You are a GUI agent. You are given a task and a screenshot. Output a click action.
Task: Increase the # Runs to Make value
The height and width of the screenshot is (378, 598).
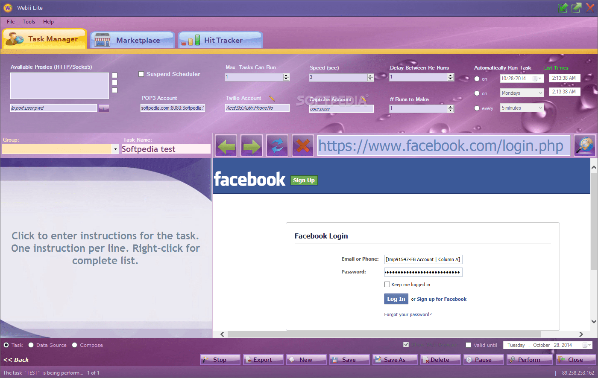coord(450,107)
